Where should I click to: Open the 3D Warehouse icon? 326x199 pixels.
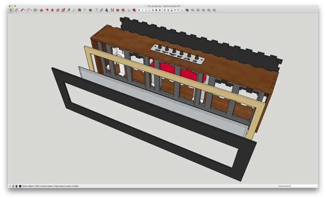click(117, 10)
